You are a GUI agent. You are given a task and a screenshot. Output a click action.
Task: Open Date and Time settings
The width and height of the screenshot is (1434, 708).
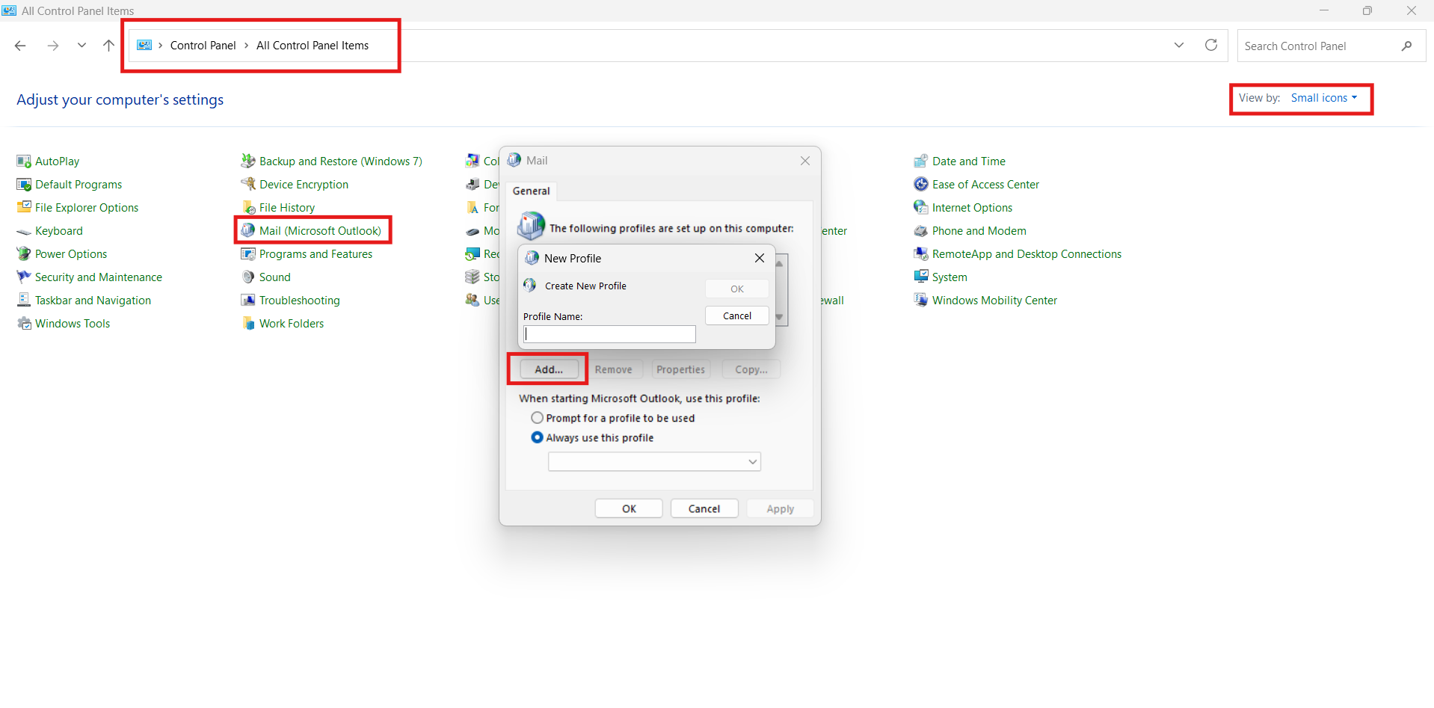coord(968,161)
